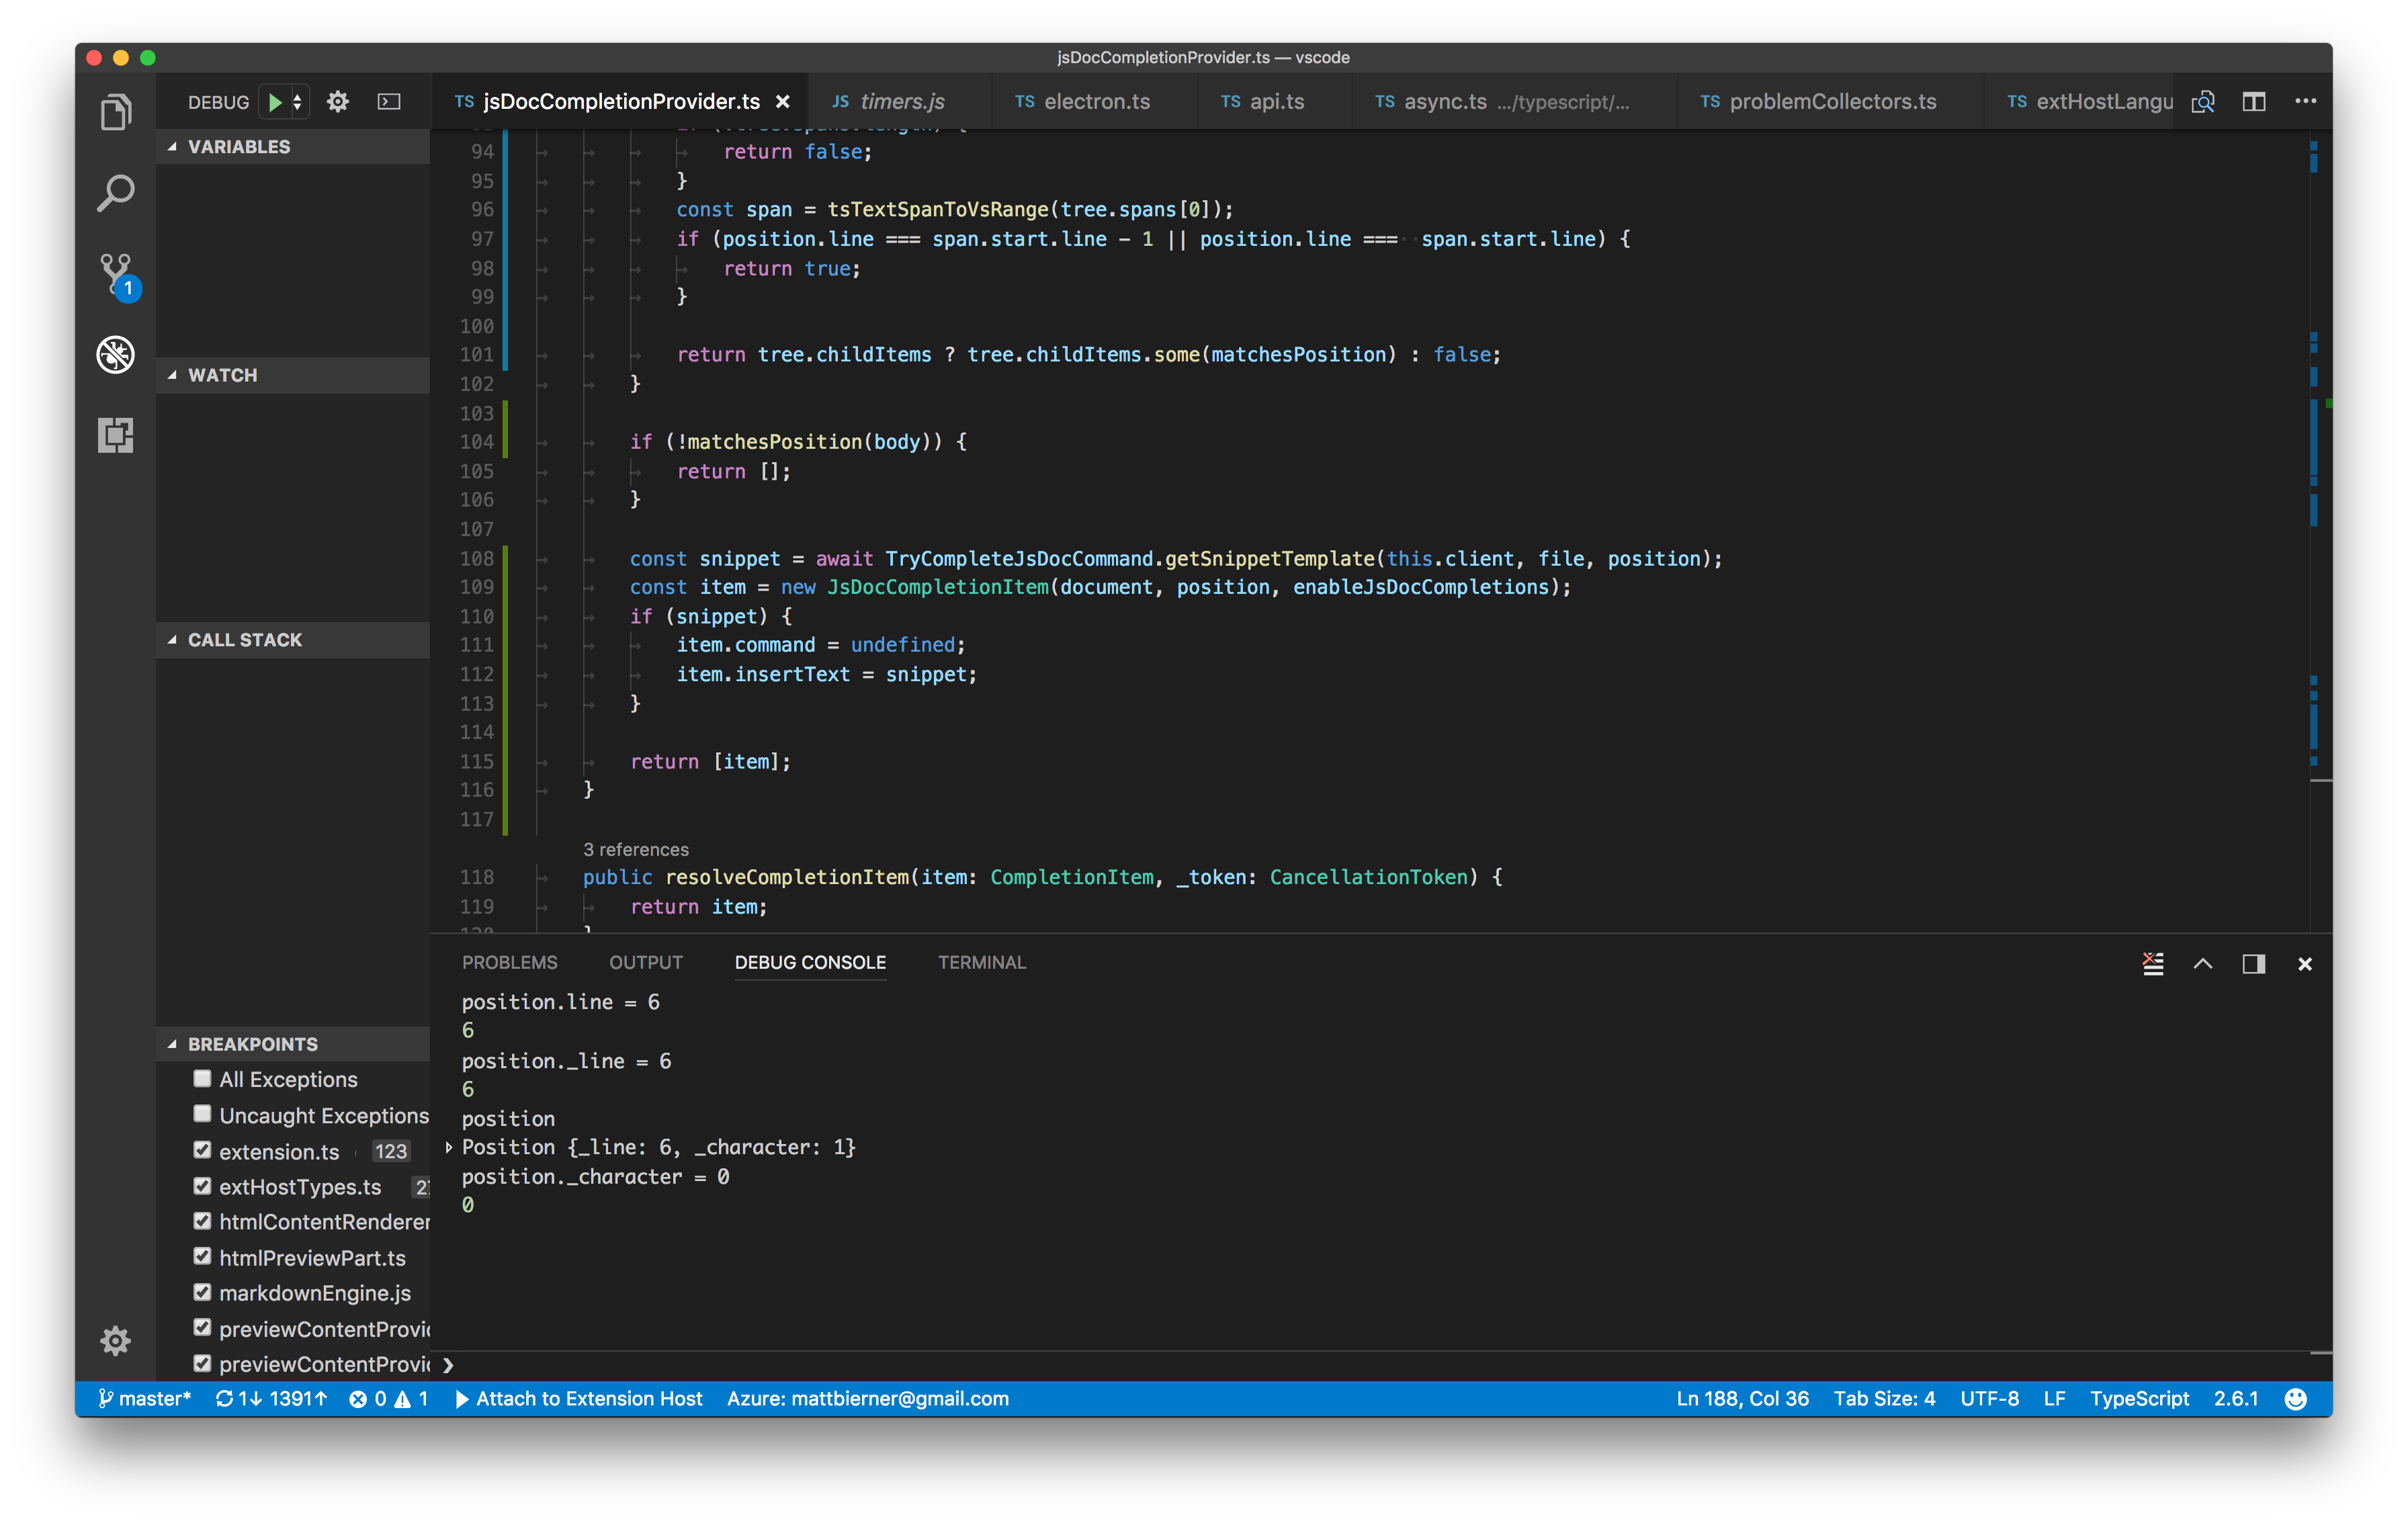Collapse the VARIABLES section
The image size is (2408, 1525).
(174, 146)
